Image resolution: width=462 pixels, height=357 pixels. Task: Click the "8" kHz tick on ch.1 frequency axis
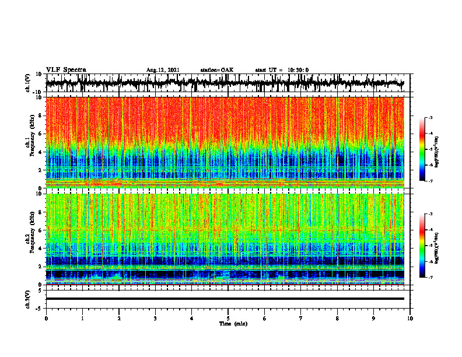coord(40,116)
